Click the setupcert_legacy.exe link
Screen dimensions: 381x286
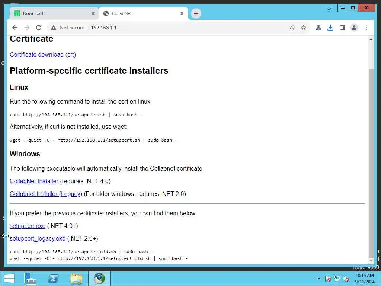point(38,239)
